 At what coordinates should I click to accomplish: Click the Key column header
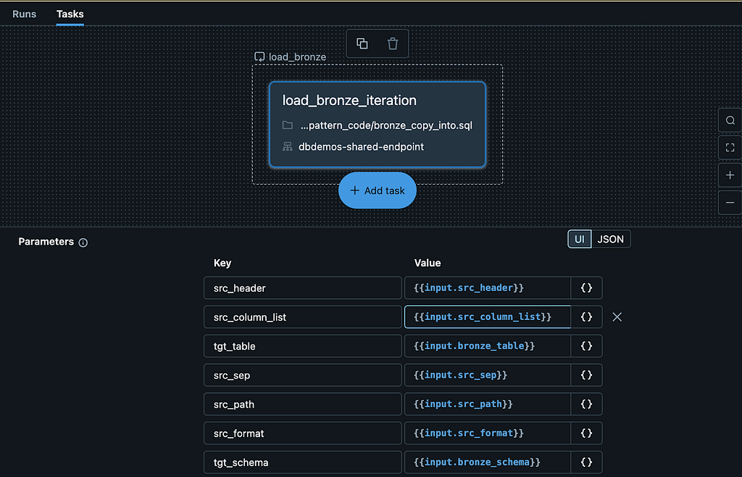point(222,263)
